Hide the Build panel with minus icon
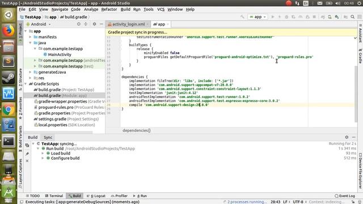 353,137
